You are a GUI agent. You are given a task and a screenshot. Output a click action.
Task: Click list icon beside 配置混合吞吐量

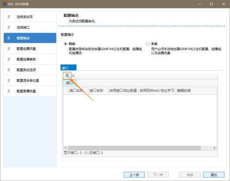[9, 80]
